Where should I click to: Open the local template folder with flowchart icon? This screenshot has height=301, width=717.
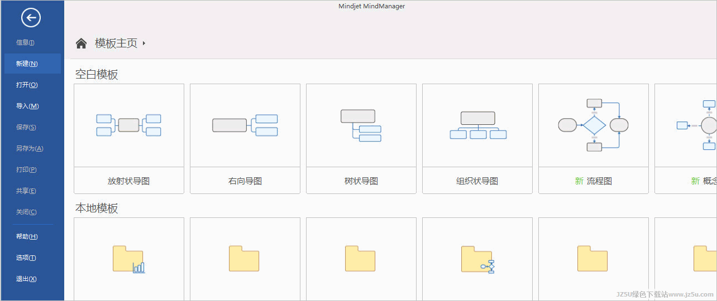[x=478, y=259]
